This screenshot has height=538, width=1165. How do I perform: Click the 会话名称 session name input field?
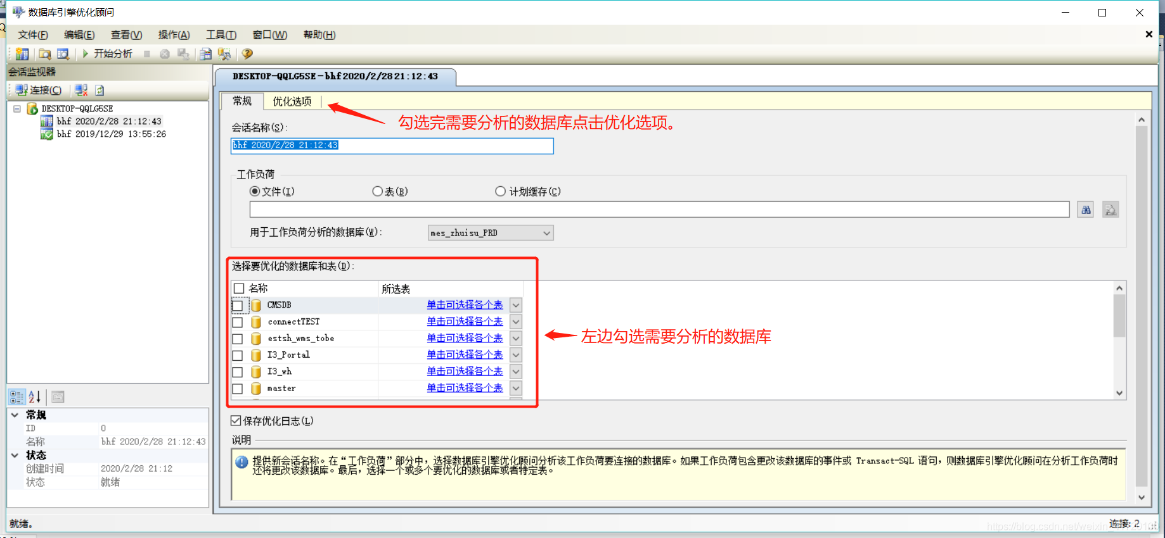click(x=392, y=146)
